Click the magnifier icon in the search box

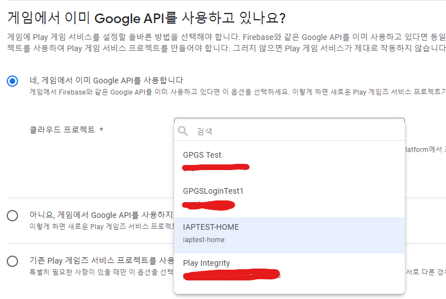tap(182, 131)
